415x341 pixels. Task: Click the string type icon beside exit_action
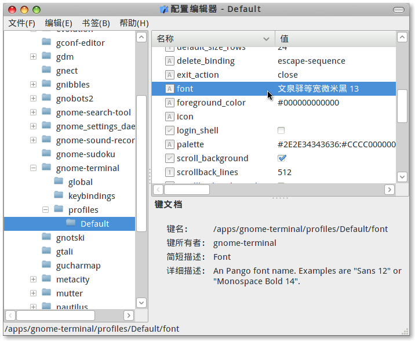169,75
